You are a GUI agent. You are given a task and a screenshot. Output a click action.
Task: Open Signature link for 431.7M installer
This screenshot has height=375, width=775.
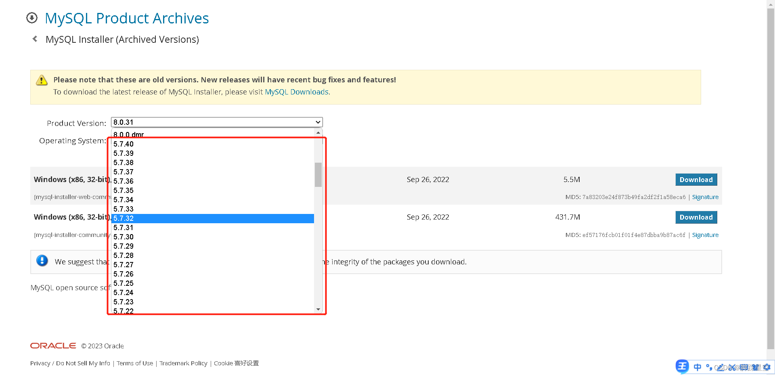705,235
